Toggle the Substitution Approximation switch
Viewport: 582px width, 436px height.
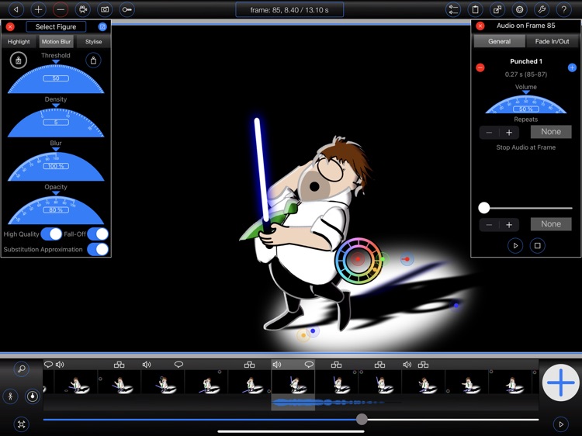pyautogui.click(x=98, y=249)
